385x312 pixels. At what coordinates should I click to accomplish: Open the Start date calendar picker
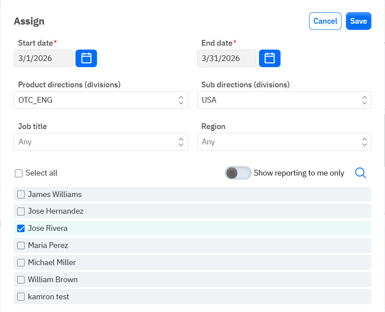pyautogui.click(x=86, y=58)
